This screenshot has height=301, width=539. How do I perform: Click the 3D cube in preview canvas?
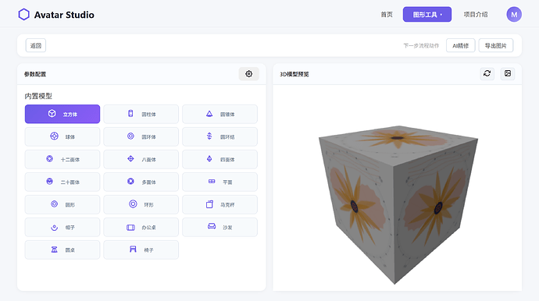(398, 204)
